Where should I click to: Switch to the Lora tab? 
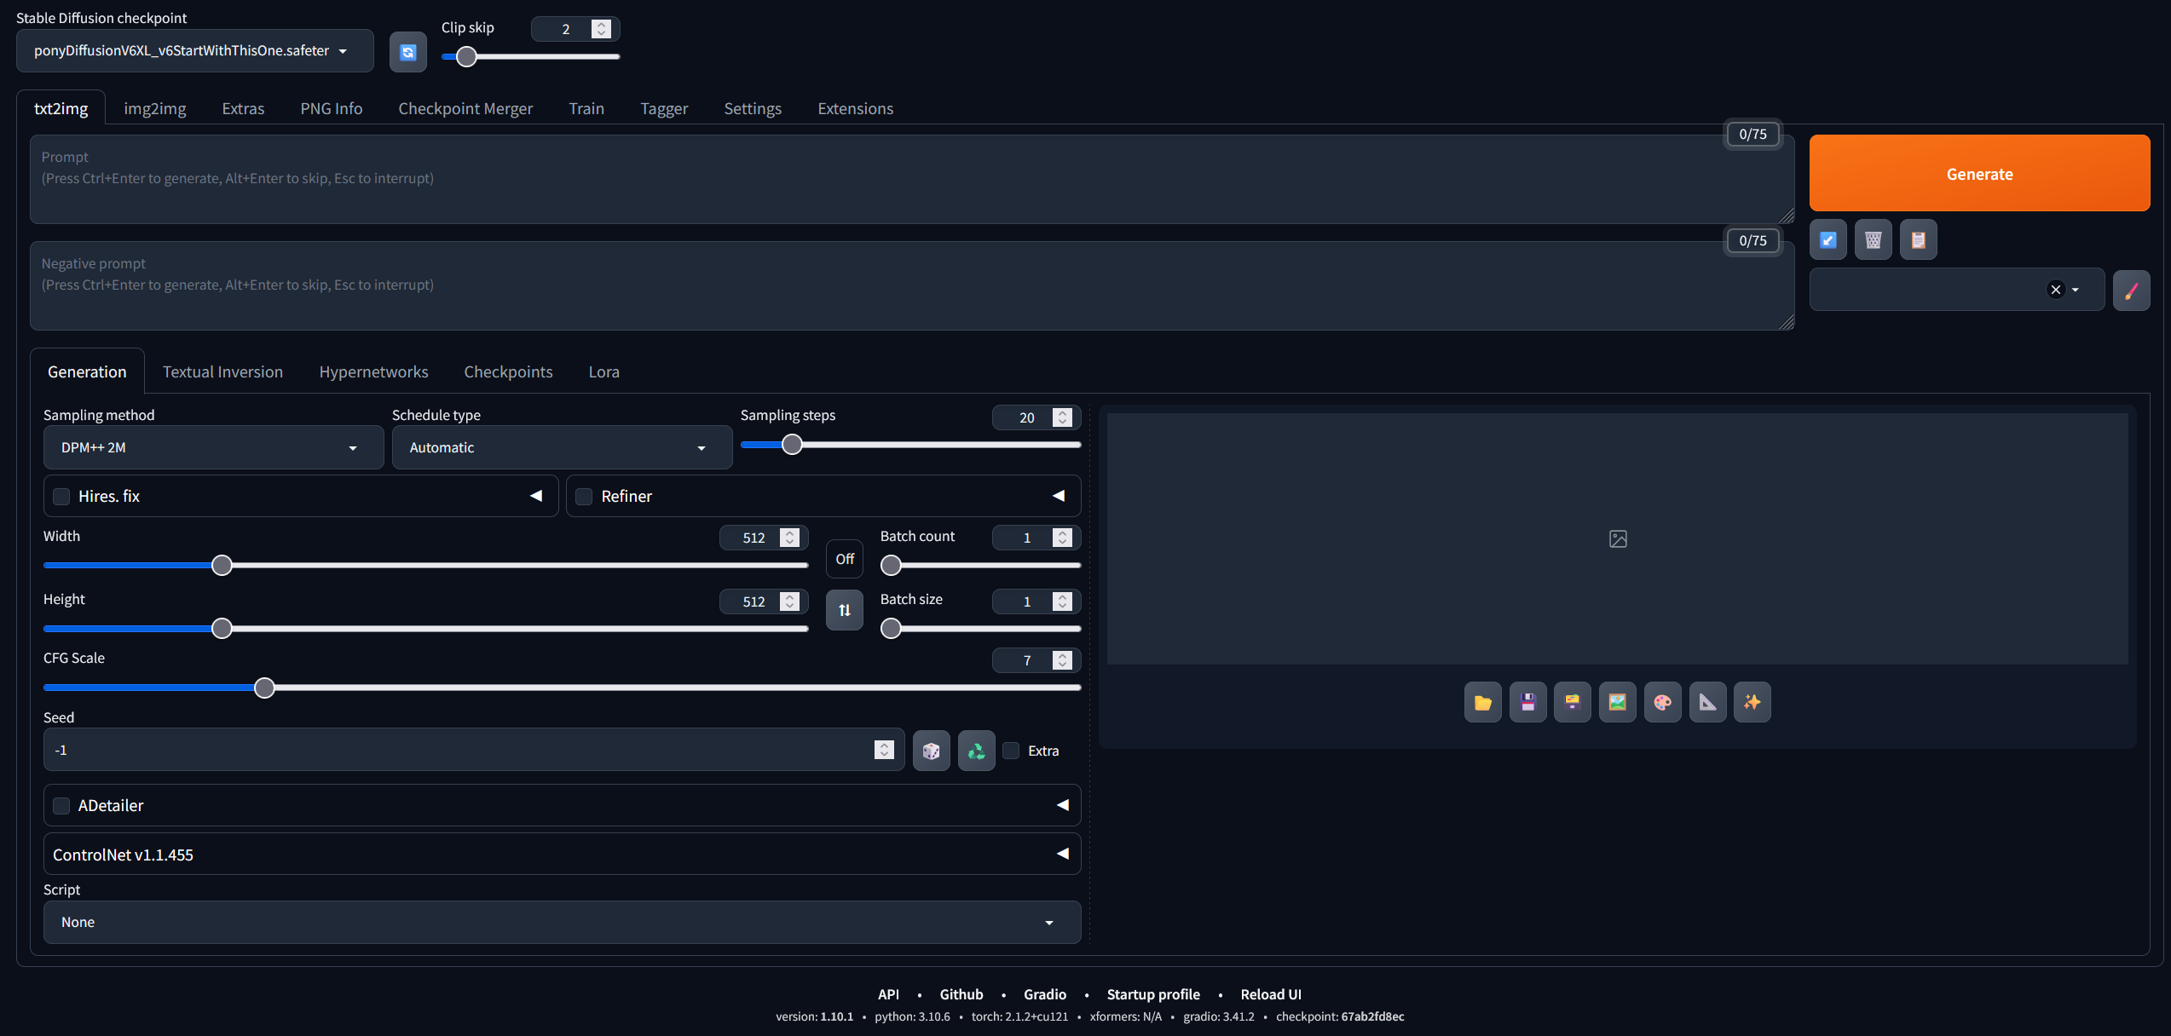click(x=603, y=371)
